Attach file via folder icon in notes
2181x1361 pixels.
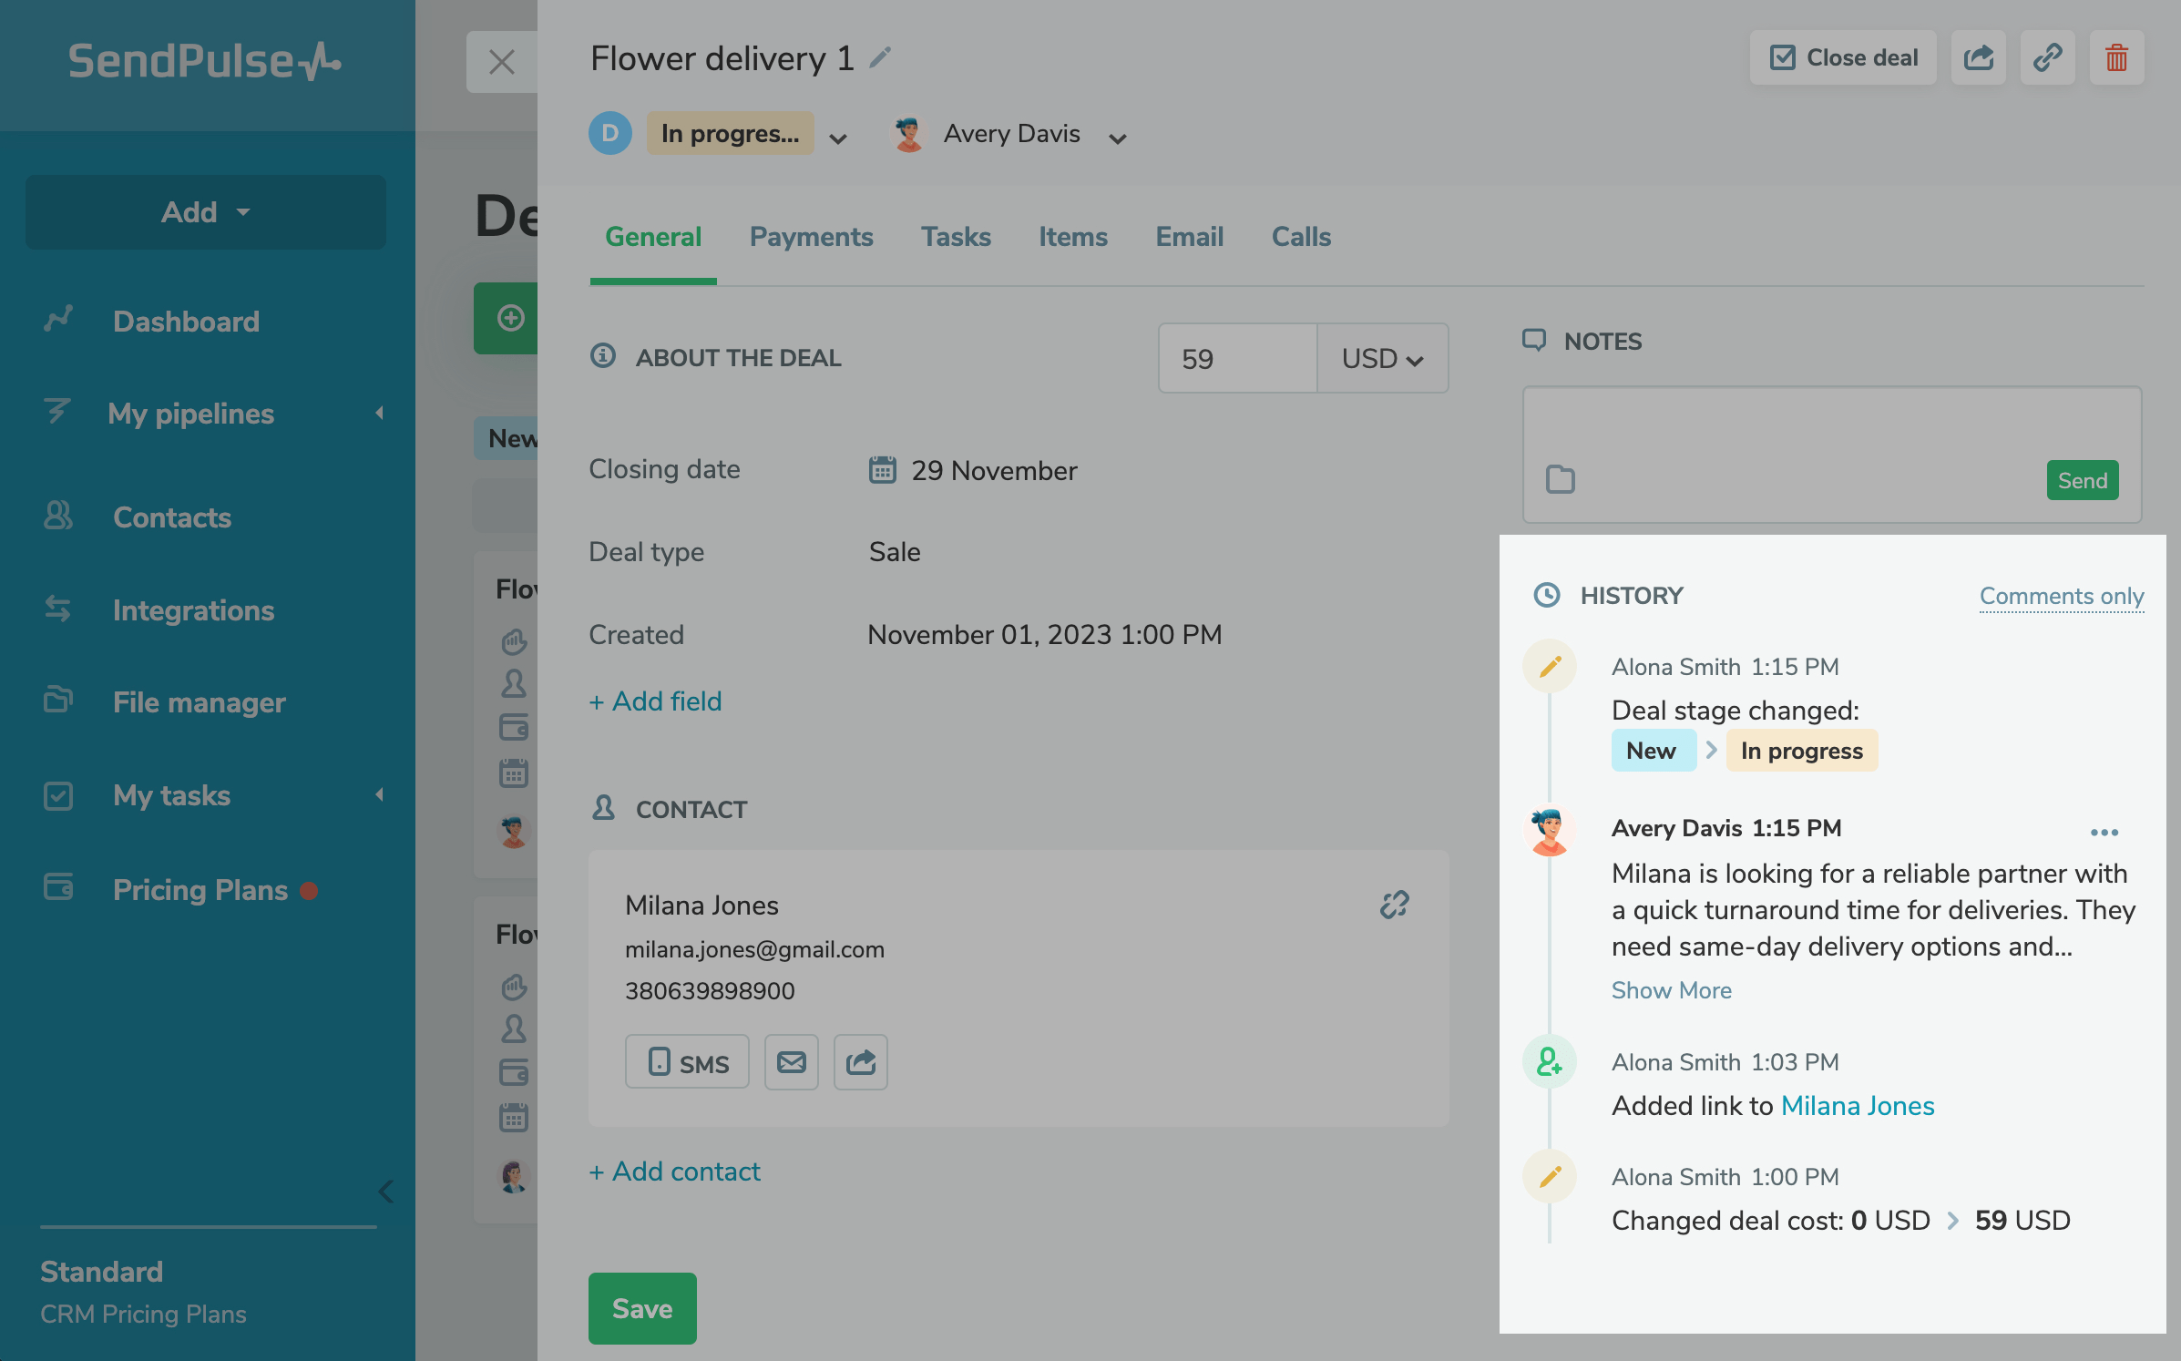click(1561, 479)
